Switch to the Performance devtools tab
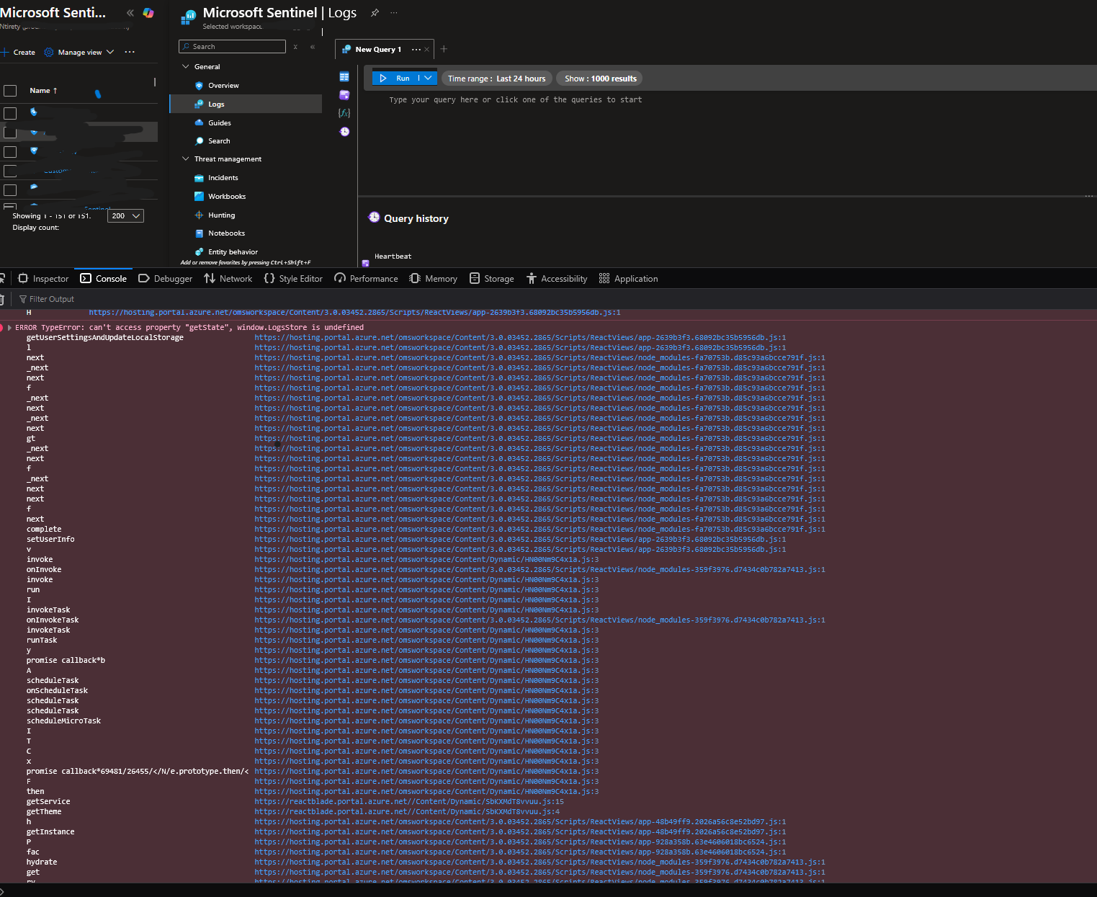 (x=366, y=279)
